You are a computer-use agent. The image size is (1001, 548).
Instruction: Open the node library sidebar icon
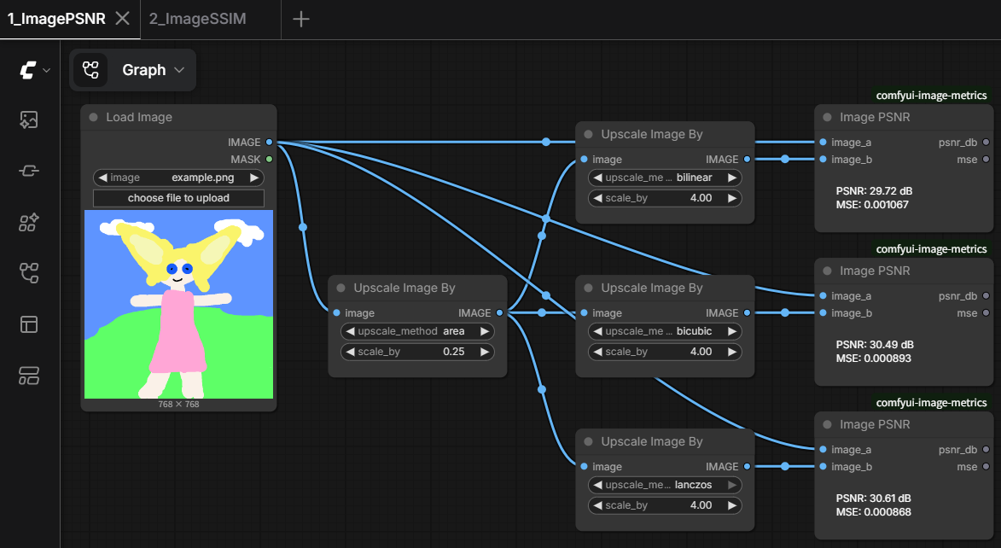click(x=29, y=222)
